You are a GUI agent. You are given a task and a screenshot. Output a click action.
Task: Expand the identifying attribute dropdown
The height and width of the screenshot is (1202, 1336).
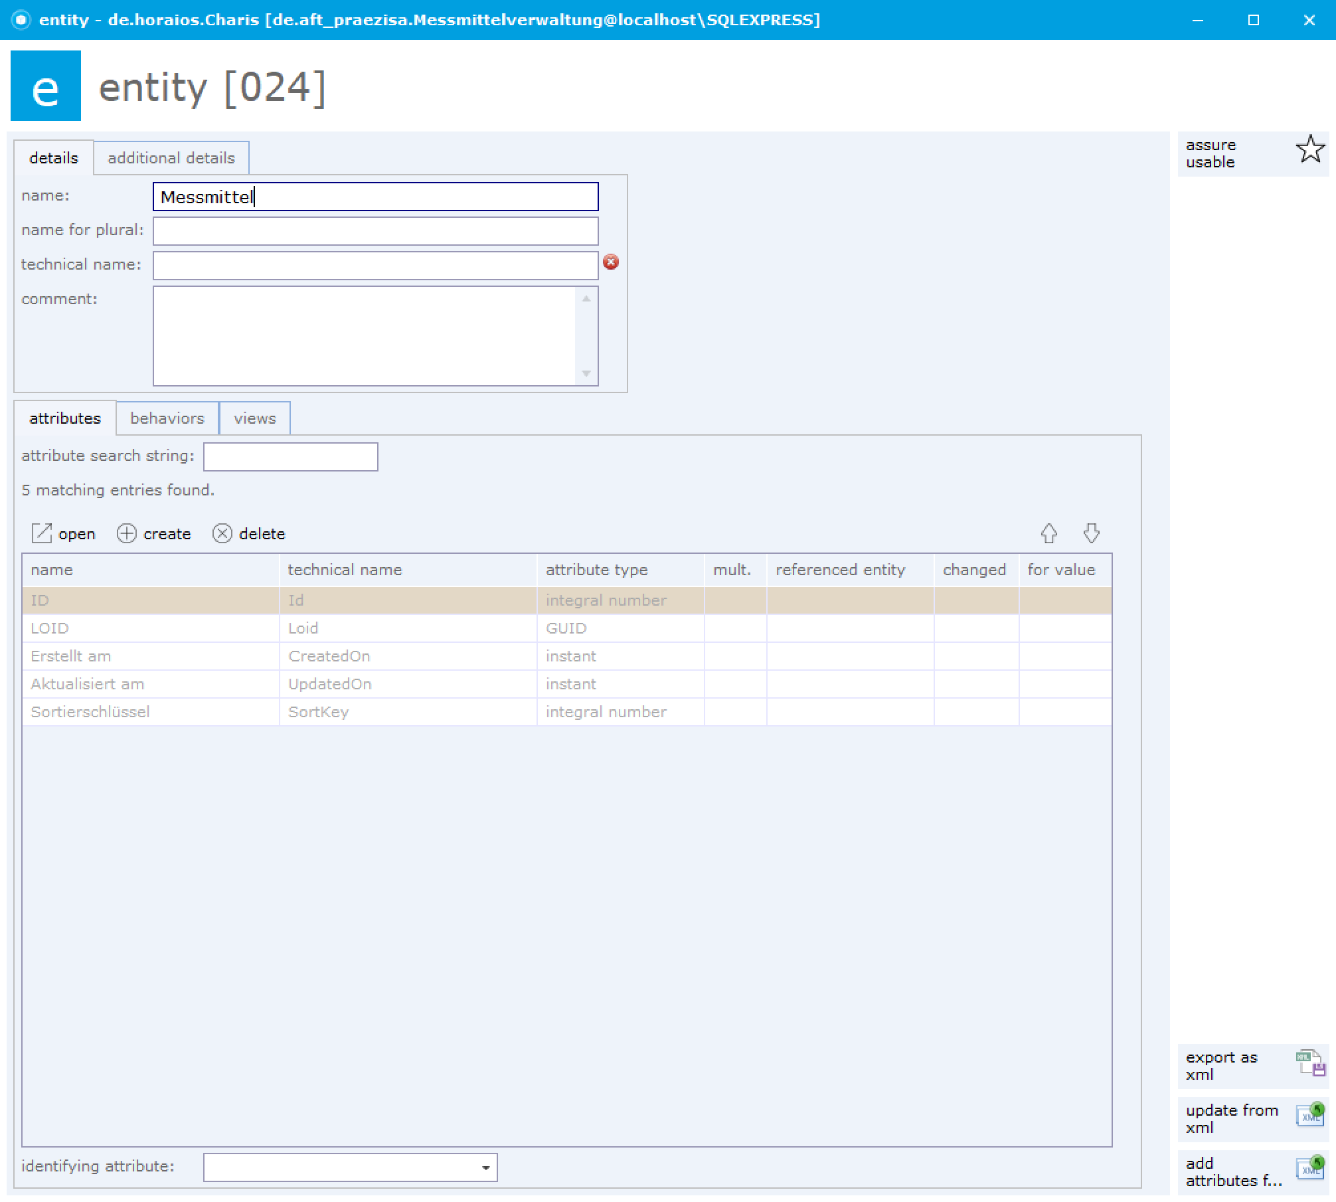[486, 1167]
